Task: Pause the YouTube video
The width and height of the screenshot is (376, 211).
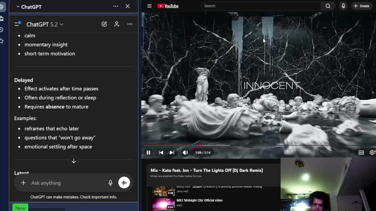Action: pos(148,153)
